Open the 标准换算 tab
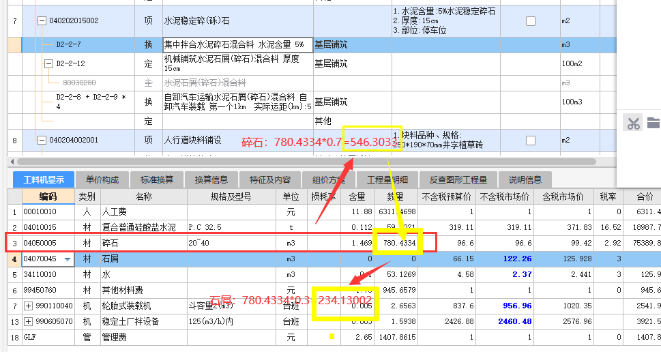This screenshot has width=661, height=352. pos(157,179)
